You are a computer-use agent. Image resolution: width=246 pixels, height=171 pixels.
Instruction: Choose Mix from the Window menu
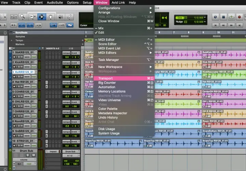click(x=124, y=28)
